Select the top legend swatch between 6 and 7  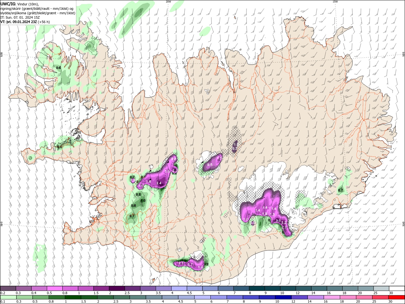click(225, 288)
